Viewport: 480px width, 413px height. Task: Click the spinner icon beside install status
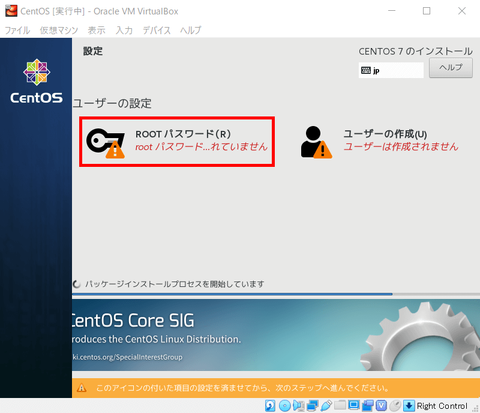pos(77,284)
